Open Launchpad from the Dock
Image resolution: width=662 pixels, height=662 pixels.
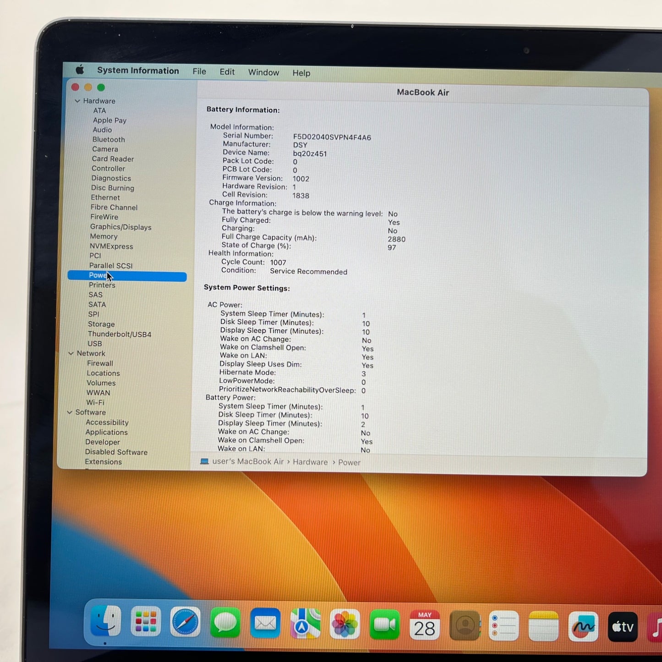pos(146,622)
